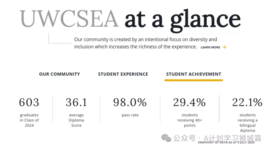
Task: Open the Our Community tab
Action: click(x=59, y=74)
